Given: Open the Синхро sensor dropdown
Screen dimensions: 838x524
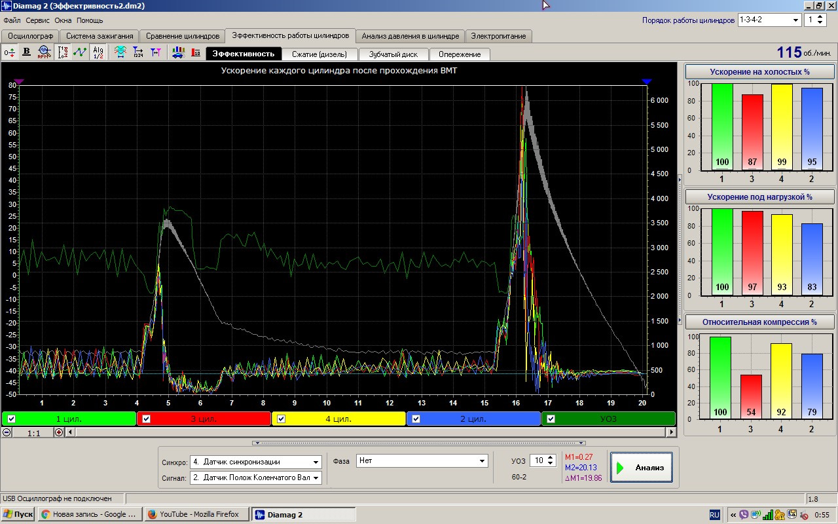Looking at the screenshot, I should coord(316,462).
